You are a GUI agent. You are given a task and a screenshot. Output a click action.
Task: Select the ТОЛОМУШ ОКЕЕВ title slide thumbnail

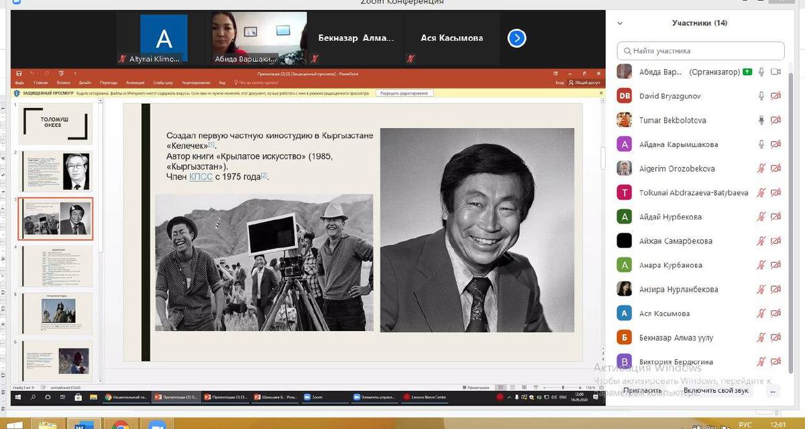coord(55,124)
